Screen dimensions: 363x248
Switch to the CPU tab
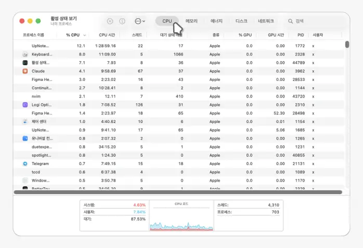pyautogui.click(x=167, y=21)
